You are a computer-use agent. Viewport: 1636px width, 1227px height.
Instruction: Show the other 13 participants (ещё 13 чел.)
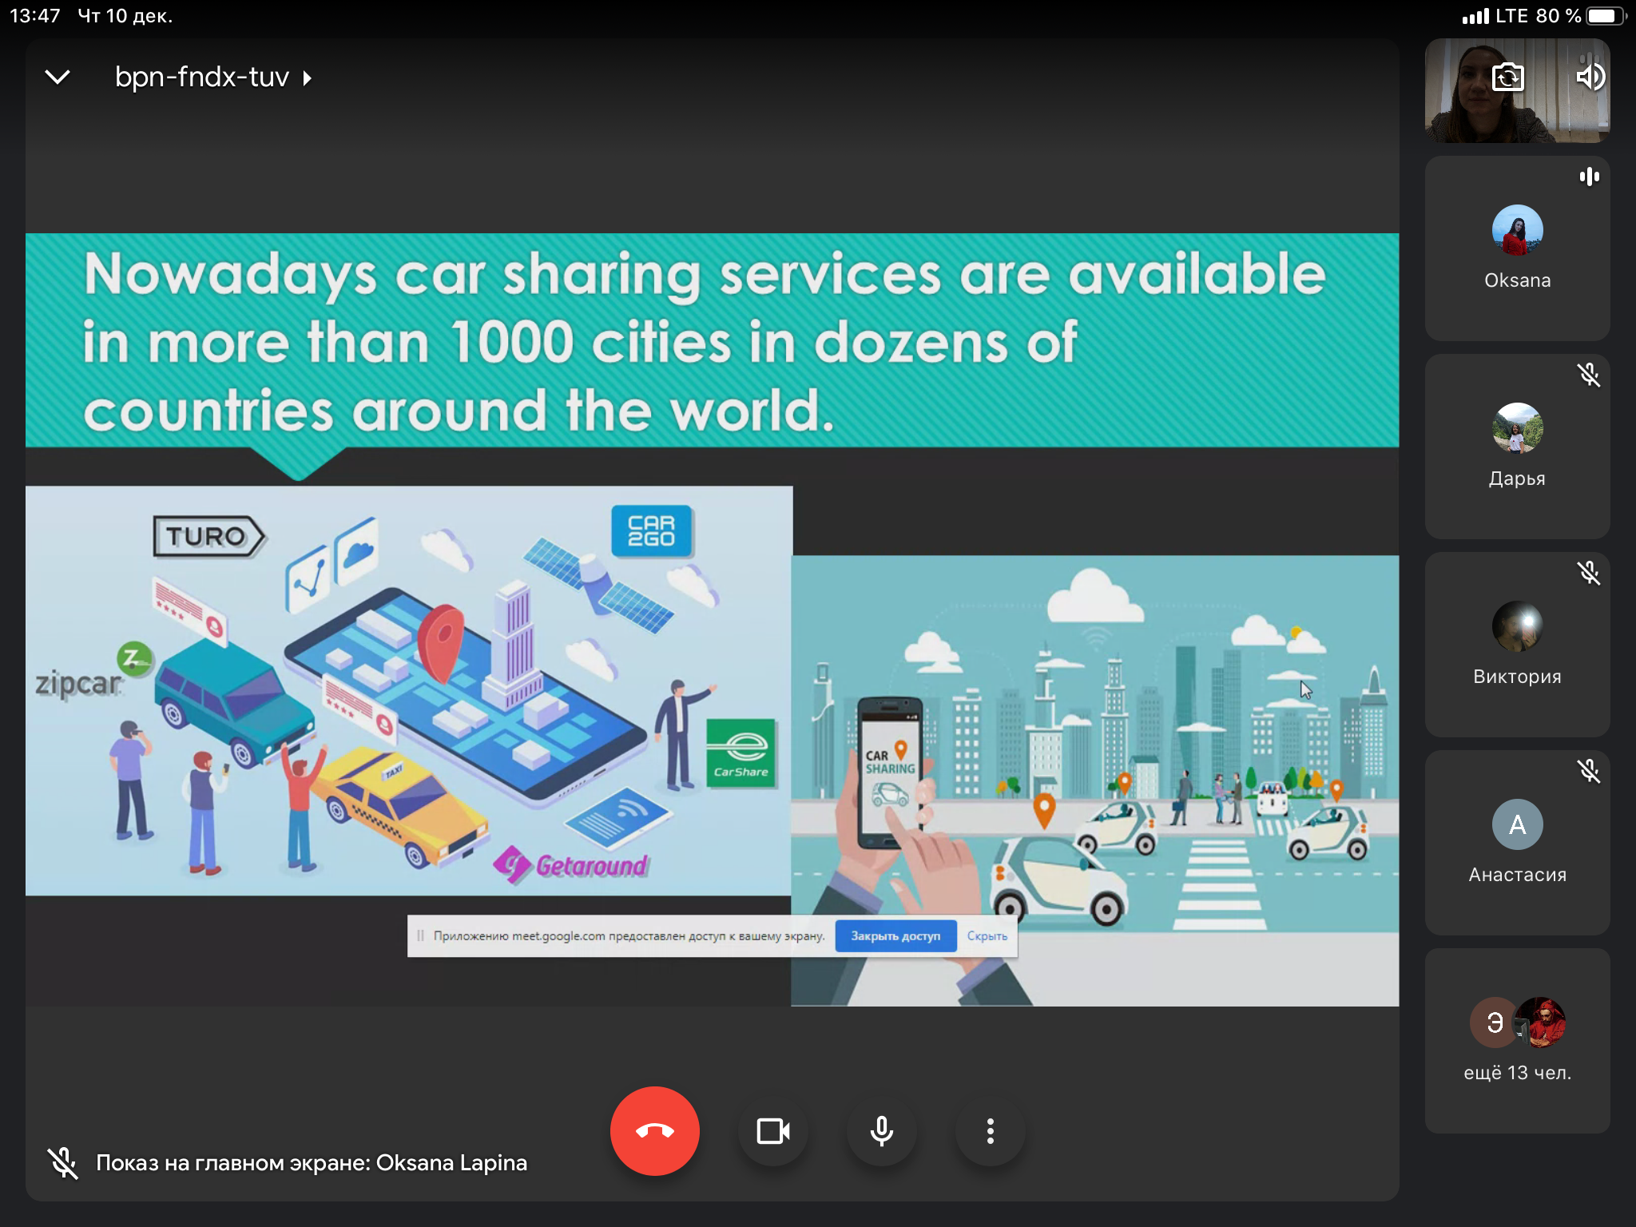click(1517, 1041)
